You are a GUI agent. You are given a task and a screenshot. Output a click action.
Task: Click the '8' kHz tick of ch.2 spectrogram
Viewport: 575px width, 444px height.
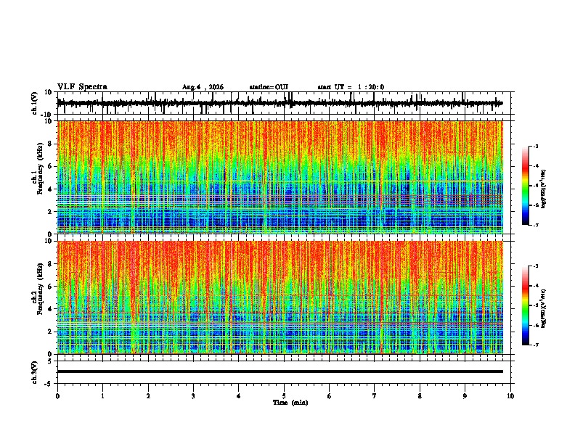(51, 264)
